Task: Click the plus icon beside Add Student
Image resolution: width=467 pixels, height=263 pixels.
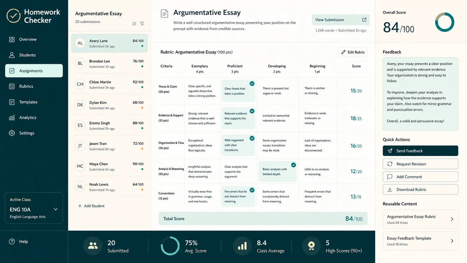Action: (x=80, y=206)
